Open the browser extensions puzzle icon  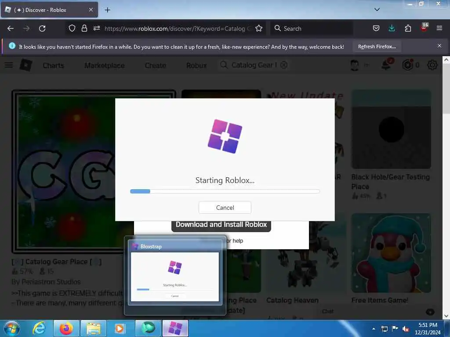[408, 29]
